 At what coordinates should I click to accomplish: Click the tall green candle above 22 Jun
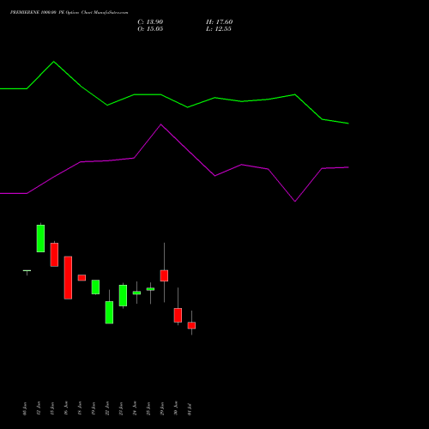tap(109, 312)
